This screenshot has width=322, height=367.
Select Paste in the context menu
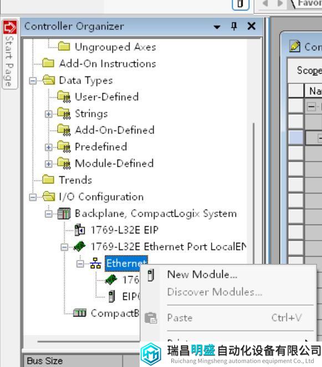(x=180, y=318)
